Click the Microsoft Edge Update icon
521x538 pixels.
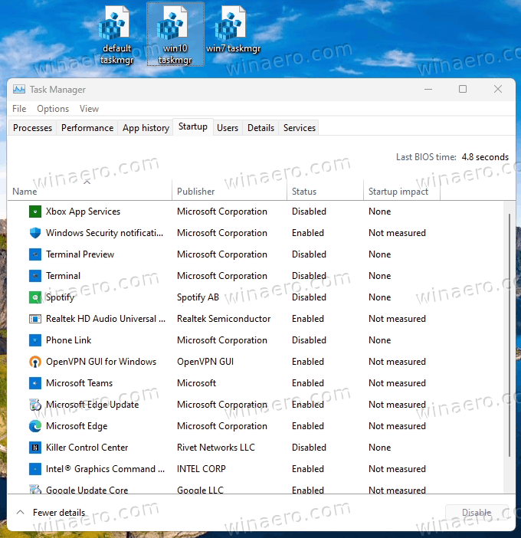point(35,405)
